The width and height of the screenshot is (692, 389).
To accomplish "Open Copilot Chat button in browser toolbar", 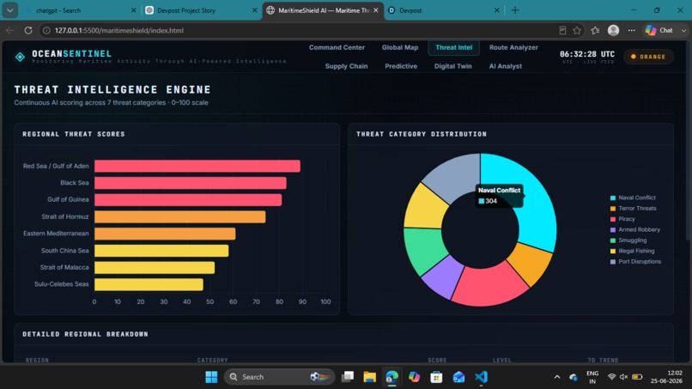I will pos(659,30).
